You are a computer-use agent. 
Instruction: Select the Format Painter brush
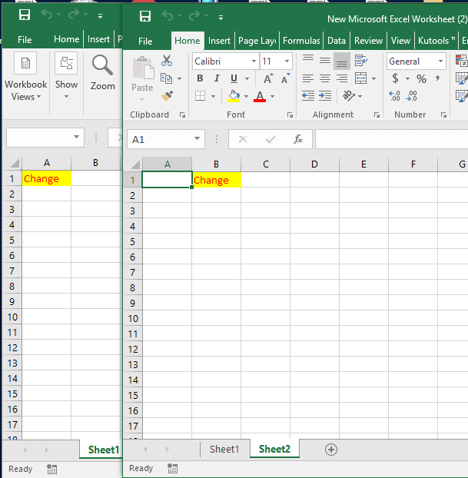click(x=167, y=95)
